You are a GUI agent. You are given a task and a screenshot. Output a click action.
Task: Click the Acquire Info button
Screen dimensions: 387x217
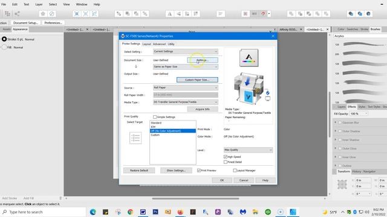203,109
